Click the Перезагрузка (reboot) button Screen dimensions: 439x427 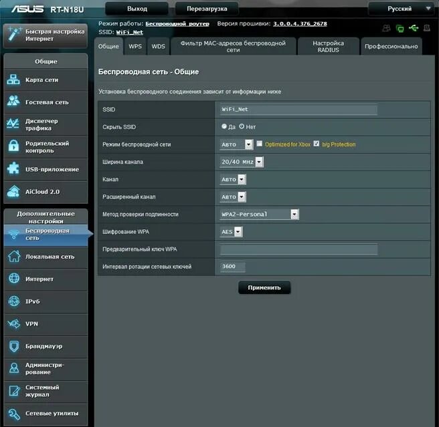[207, 9]
